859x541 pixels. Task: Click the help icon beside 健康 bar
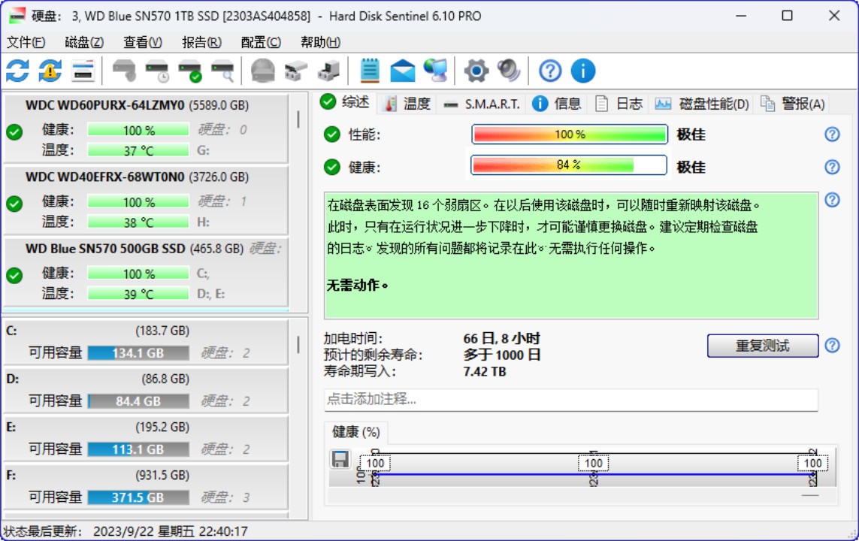pyautogui.click(x=832, y=167)
